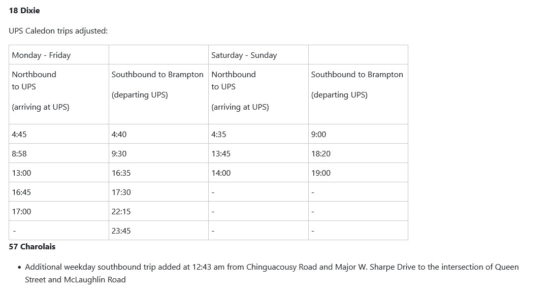The height and width of the screenshot is (293, 552).
Task: Select the 22:15 departure time cell
Action: tap(121, 212)
